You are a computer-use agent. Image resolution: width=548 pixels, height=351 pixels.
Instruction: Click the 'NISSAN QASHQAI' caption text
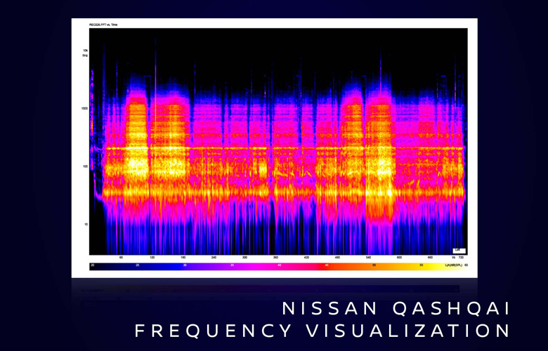(396, 309)
